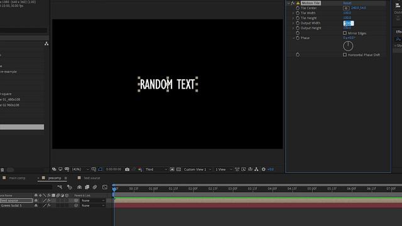The image size is (402, 226).
Task: Click the Phase angle value
Action: (x=349, y=38)
